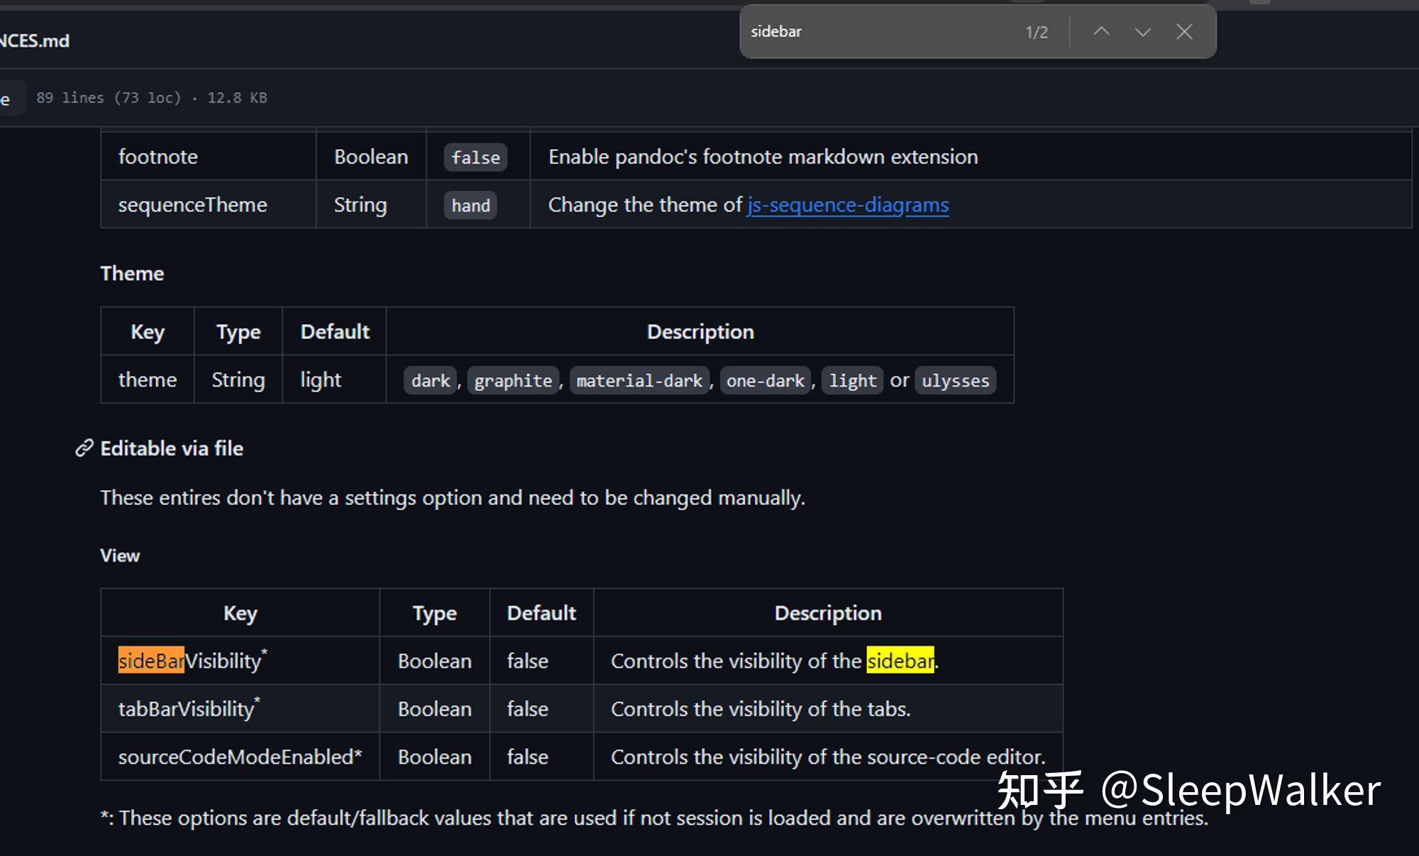Image resolution: width=1419 pixels, height=856 pixels.
Task: Close the find bar via X icon
Action: [x=1184, y=31]
